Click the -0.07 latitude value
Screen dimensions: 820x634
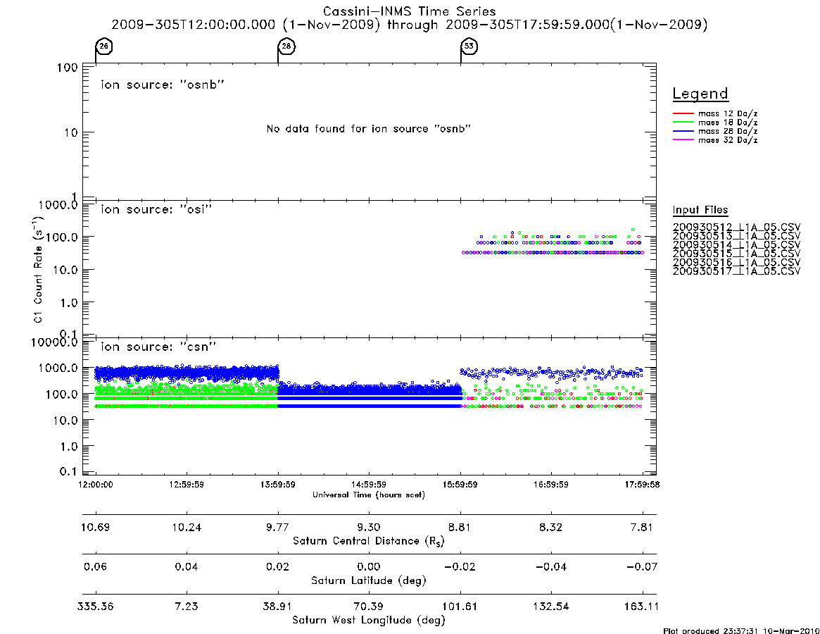[x=642, y=567]
